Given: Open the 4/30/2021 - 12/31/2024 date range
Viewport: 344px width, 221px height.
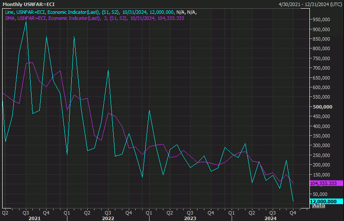Looking at the screenshot, I should [310, 4].
